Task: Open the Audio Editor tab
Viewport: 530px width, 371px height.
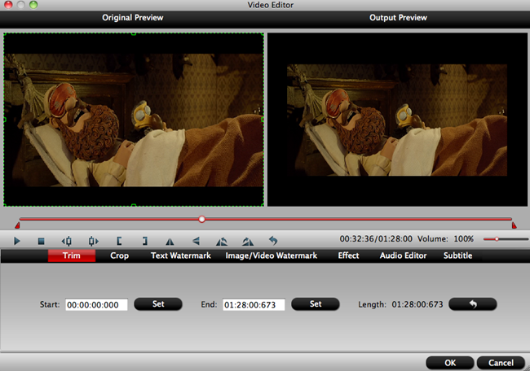Action: click(x=403, y=255)
